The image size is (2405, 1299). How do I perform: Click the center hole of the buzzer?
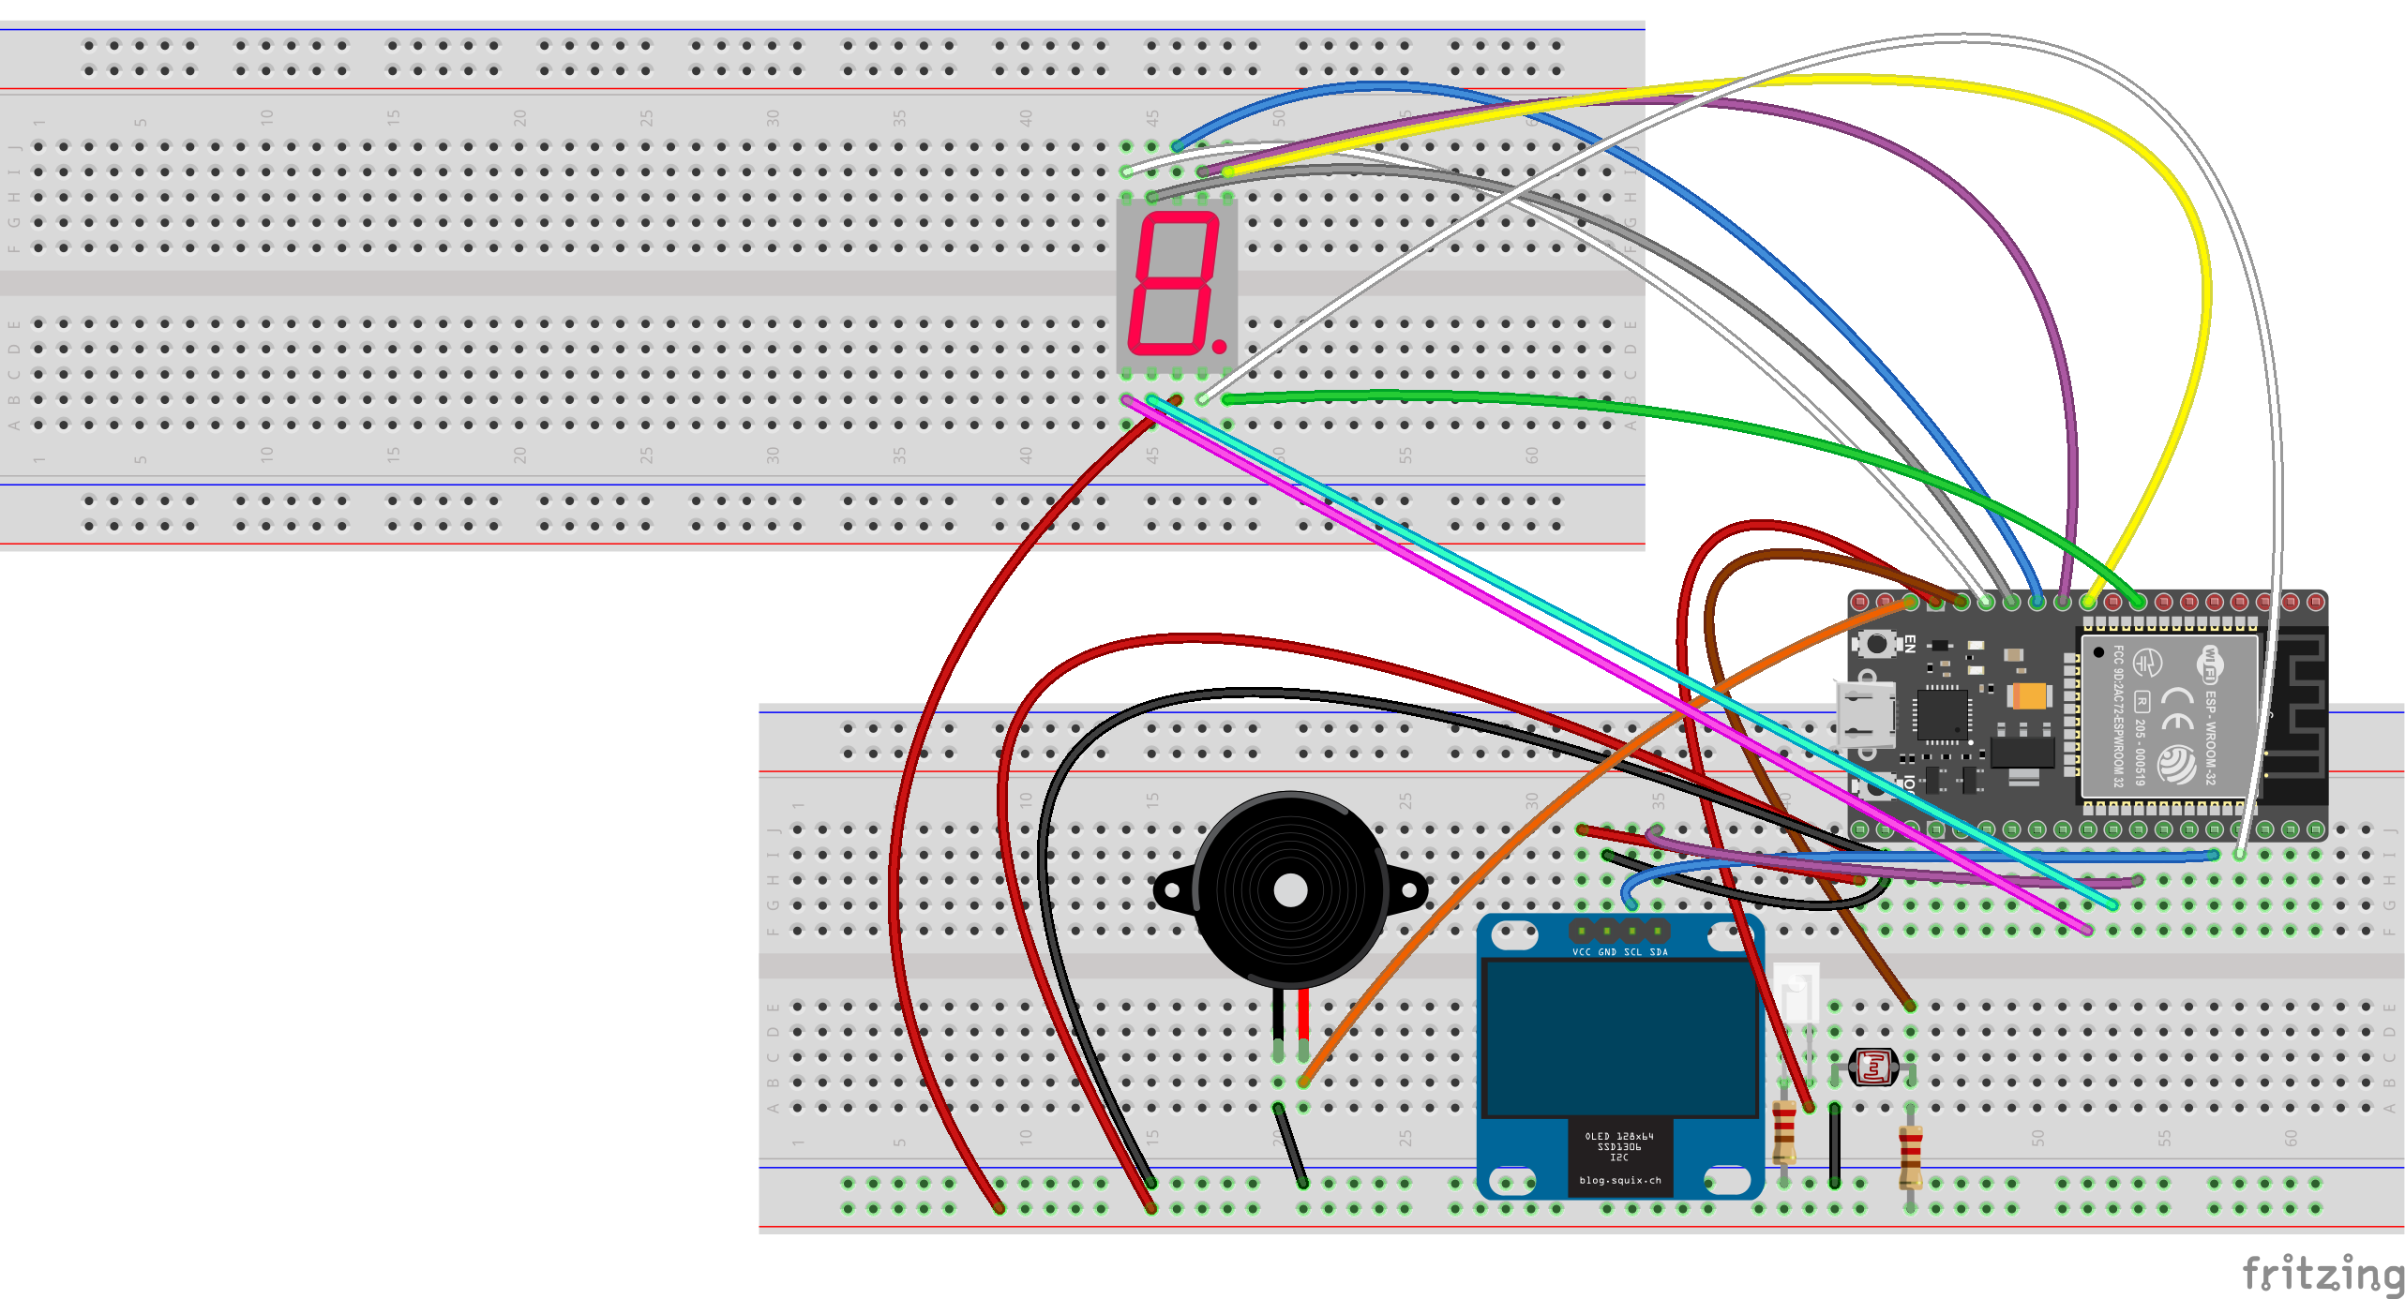pos(1290,891)
